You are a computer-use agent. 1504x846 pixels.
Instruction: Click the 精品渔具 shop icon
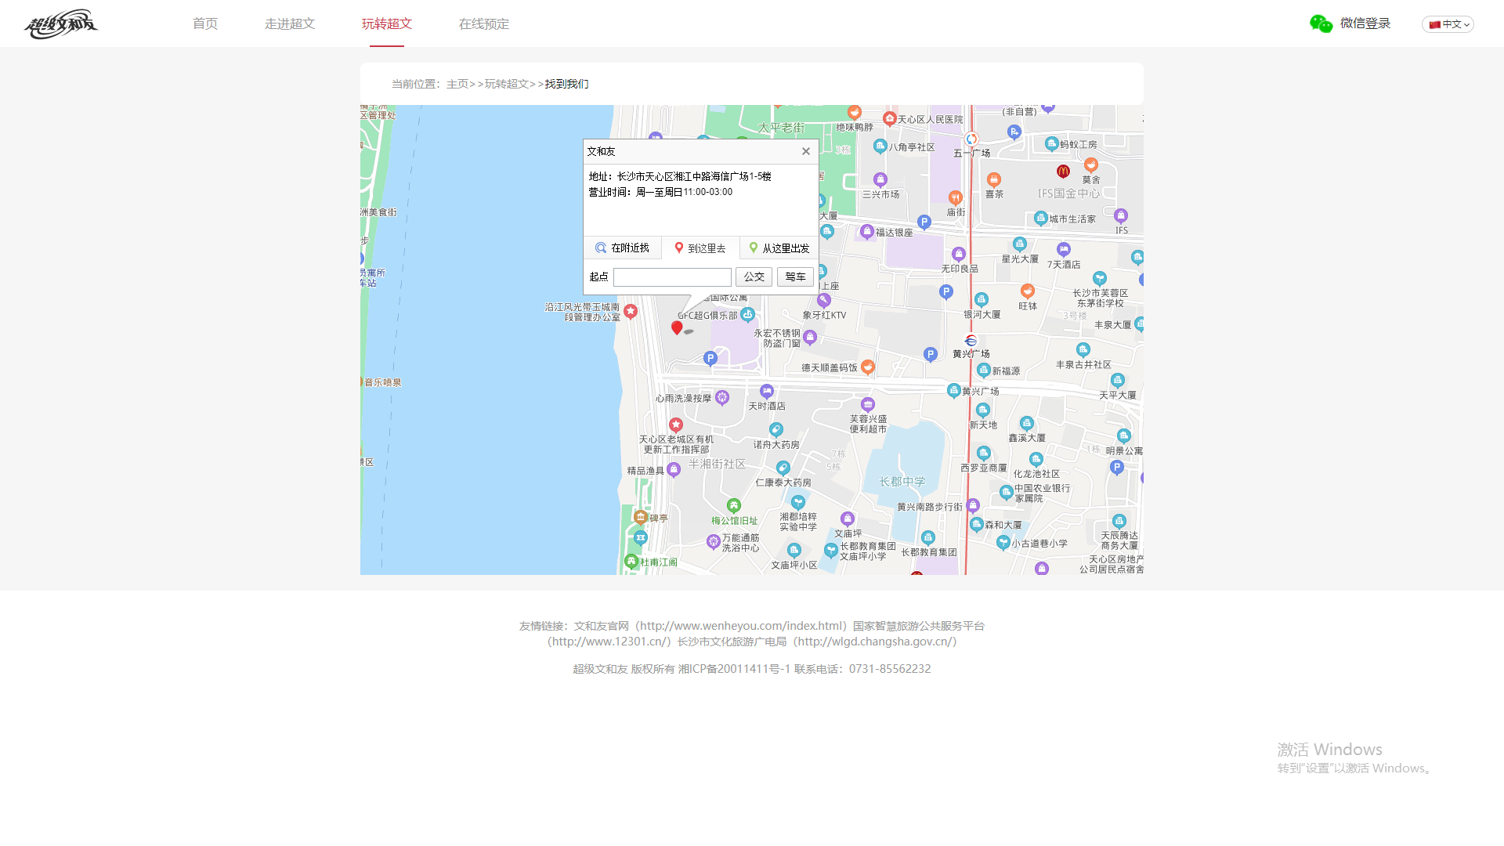pyautogui.click(x=674, y=470)
